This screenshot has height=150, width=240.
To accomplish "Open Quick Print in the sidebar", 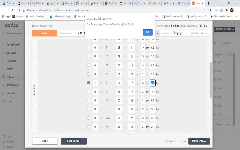I will (11, 61).
